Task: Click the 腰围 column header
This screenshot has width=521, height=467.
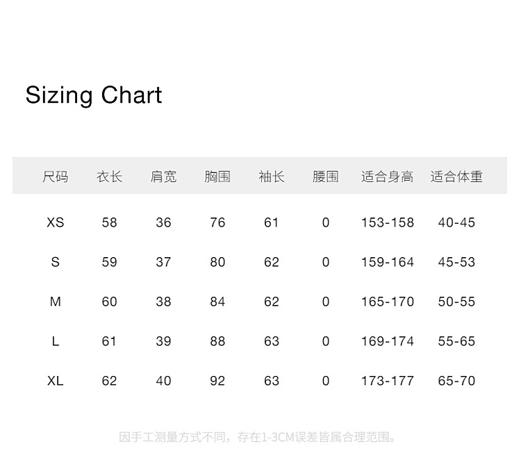Action: 326,177
